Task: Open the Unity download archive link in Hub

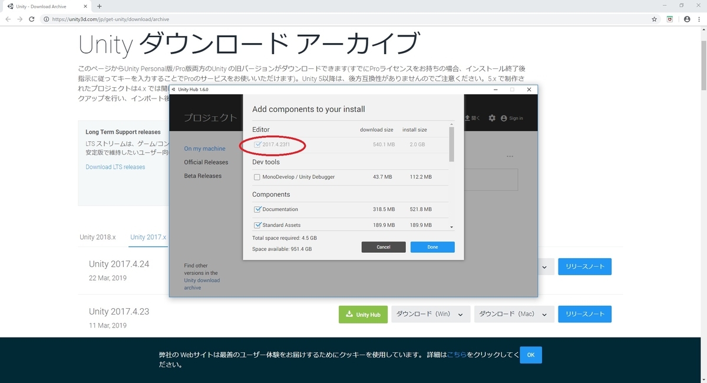Action: [x=201, y=284]
